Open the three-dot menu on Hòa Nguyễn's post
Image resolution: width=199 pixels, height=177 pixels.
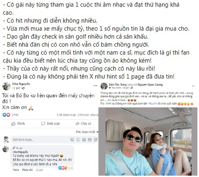pos(96,86)
